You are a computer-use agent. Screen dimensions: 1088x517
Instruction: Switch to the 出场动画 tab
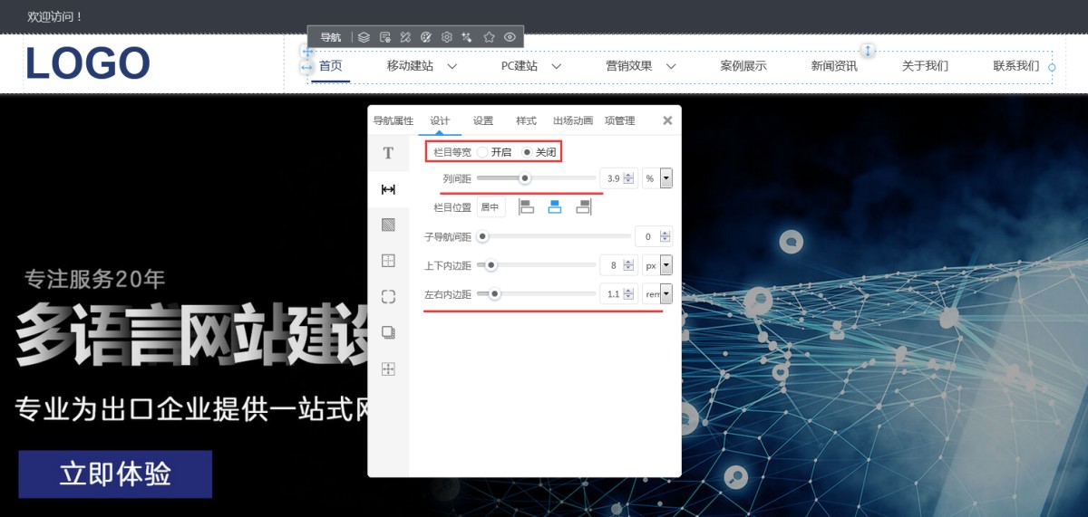tap(572, 120)
